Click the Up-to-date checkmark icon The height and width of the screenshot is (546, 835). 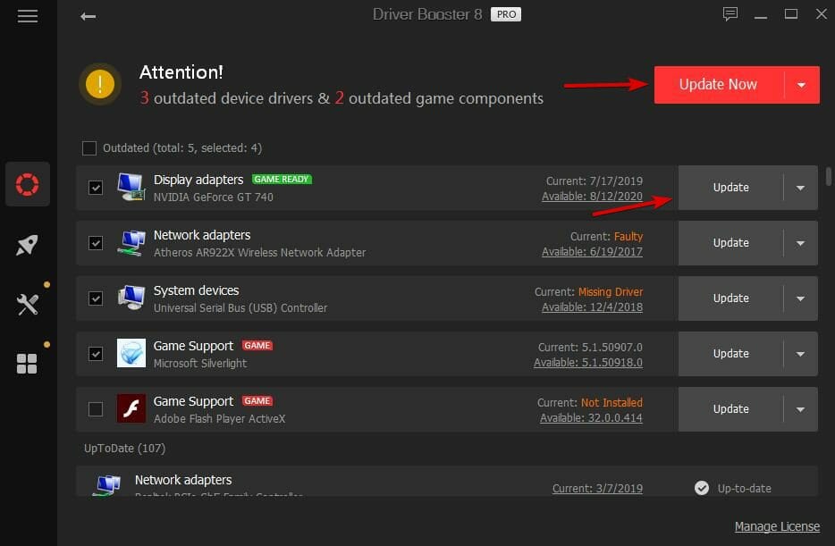click(x=702, y=487)
